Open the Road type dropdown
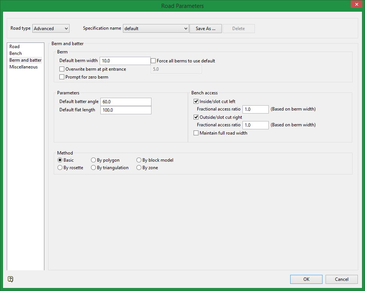The image size is (365, 291). [51, 29]
